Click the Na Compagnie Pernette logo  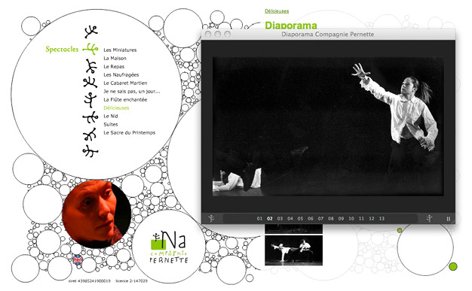(169, 247)
